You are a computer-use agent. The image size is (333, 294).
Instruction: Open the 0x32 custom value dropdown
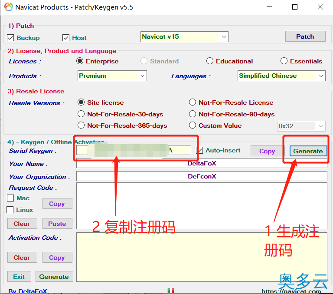pyautogui.click(x=301, y=126)
